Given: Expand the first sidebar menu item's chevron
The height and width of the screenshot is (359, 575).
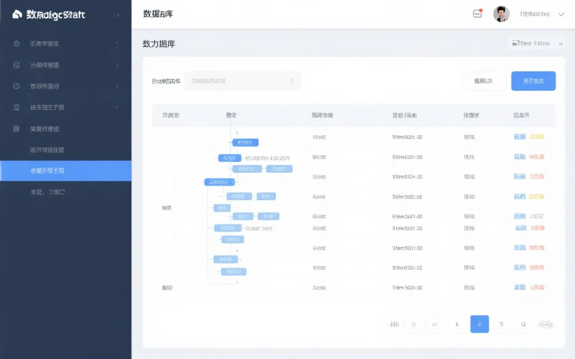Looking at the screenshot, I should point(117,44).
